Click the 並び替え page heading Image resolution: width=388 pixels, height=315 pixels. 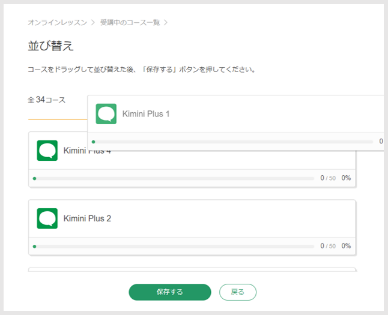[x=50, y=46]
